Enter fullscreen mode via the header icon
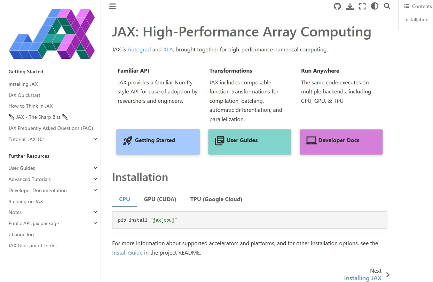The height and width of the screenshot is (282, 433). 362,6
